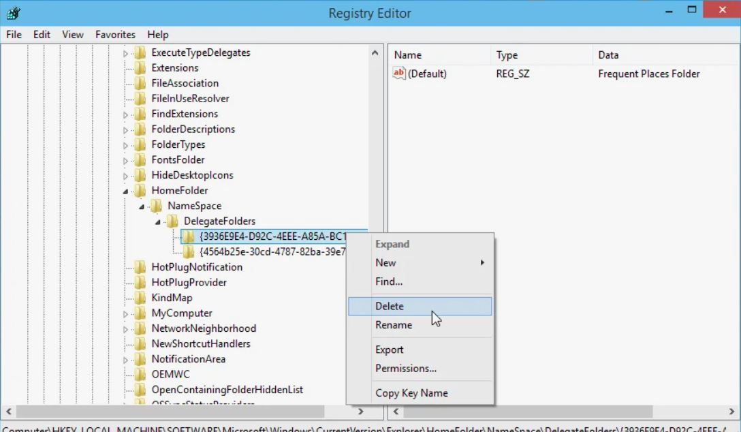Screen dimensions: 741x432
Task: Click the {4564b25e-30cd key folder icon
Action: pos(189,251)
